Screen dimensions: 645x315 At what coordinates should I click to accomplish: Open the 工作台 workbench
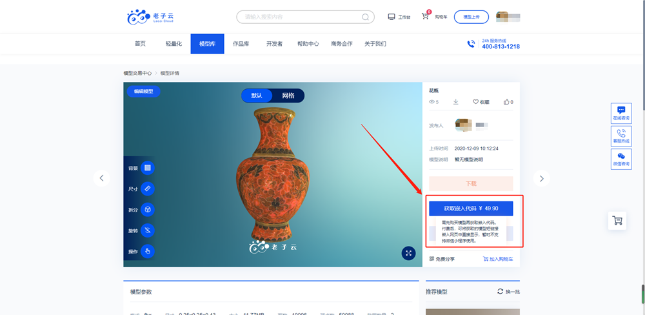(399, 17)
